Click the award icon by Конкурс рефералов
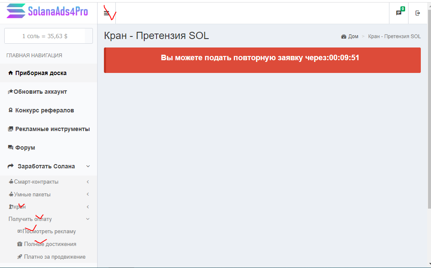 (11, 110)
